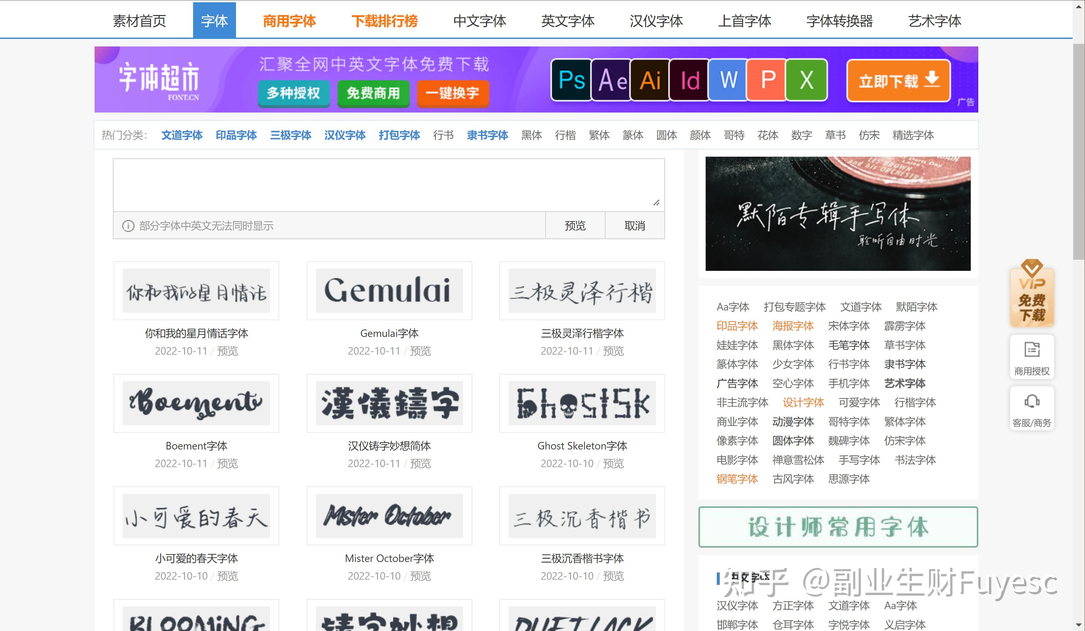Click the vertical page scrollbar thumb
The image size is (1085, 631).
[x=1078, y=151]
